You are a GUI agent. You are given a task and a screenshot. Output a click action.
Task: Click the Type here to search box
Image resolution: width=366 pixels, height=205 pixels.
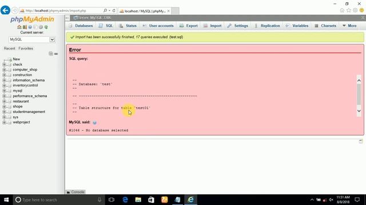(58, 200)
